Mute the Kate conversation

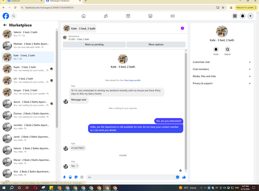point(216,50)
